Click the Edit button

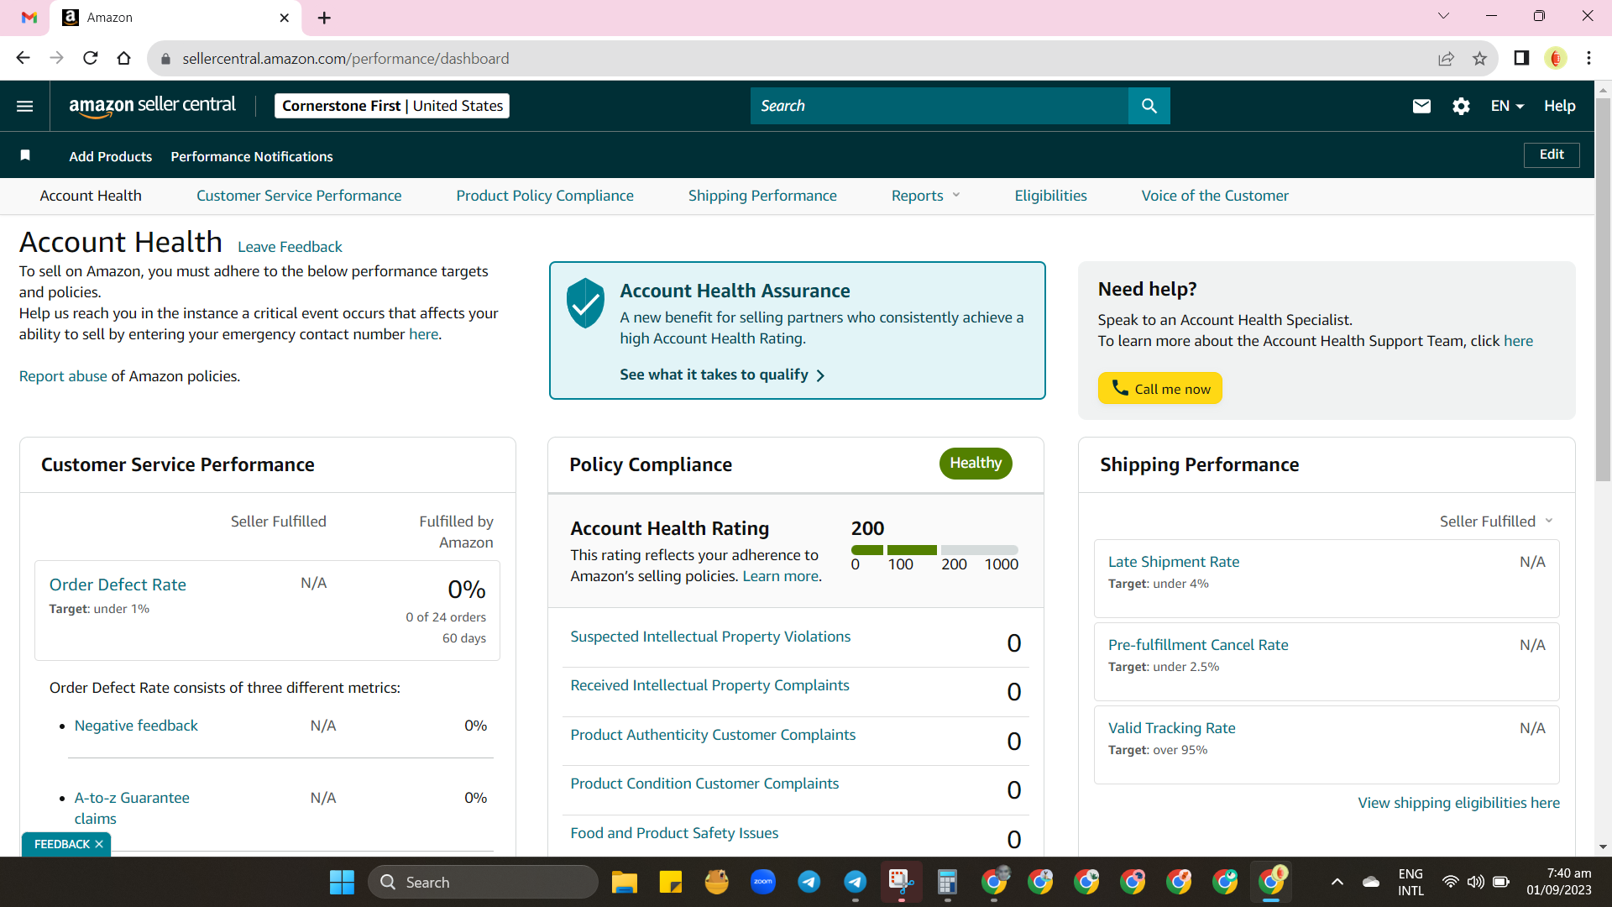click(x=1552, y=155)
